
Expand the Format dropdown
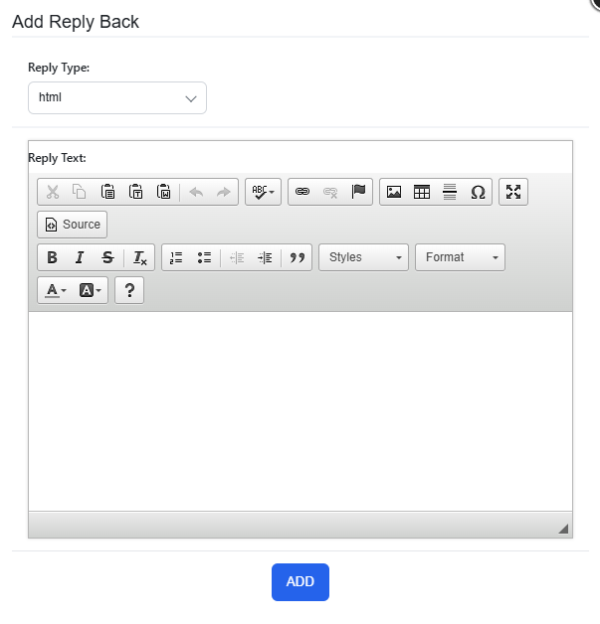point(460,257)
